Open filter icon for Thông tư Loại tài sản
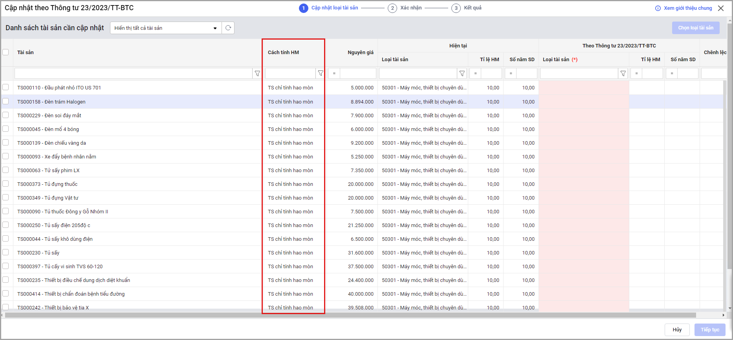This screenshot has width=733, height=340. (623, 73)
